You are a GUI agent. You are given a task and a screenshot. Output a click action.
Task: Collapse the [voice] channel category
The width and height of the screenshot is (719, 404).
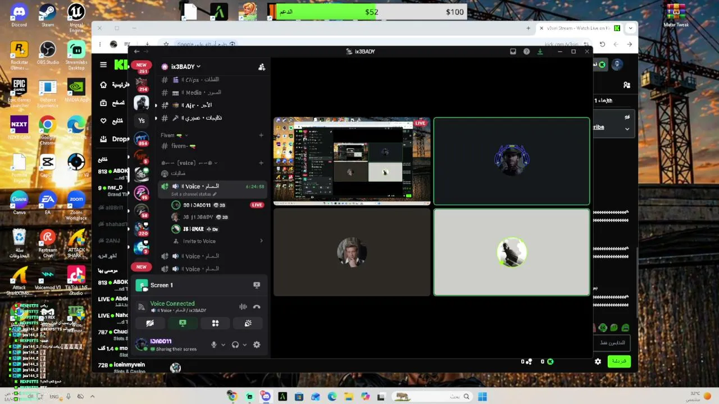(189, 163)
